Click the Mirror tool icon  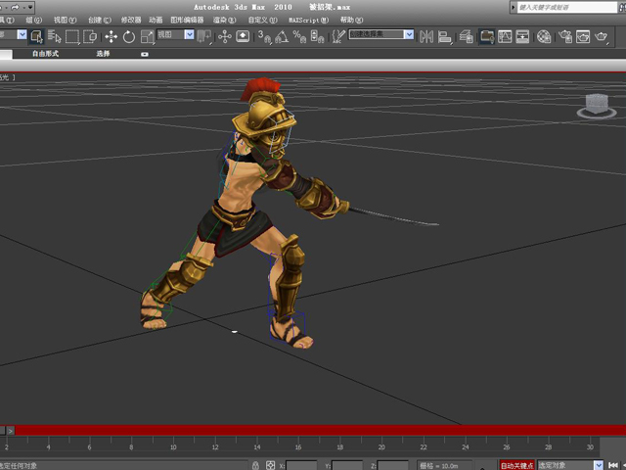pyautogui.click(x=426, y=37)
